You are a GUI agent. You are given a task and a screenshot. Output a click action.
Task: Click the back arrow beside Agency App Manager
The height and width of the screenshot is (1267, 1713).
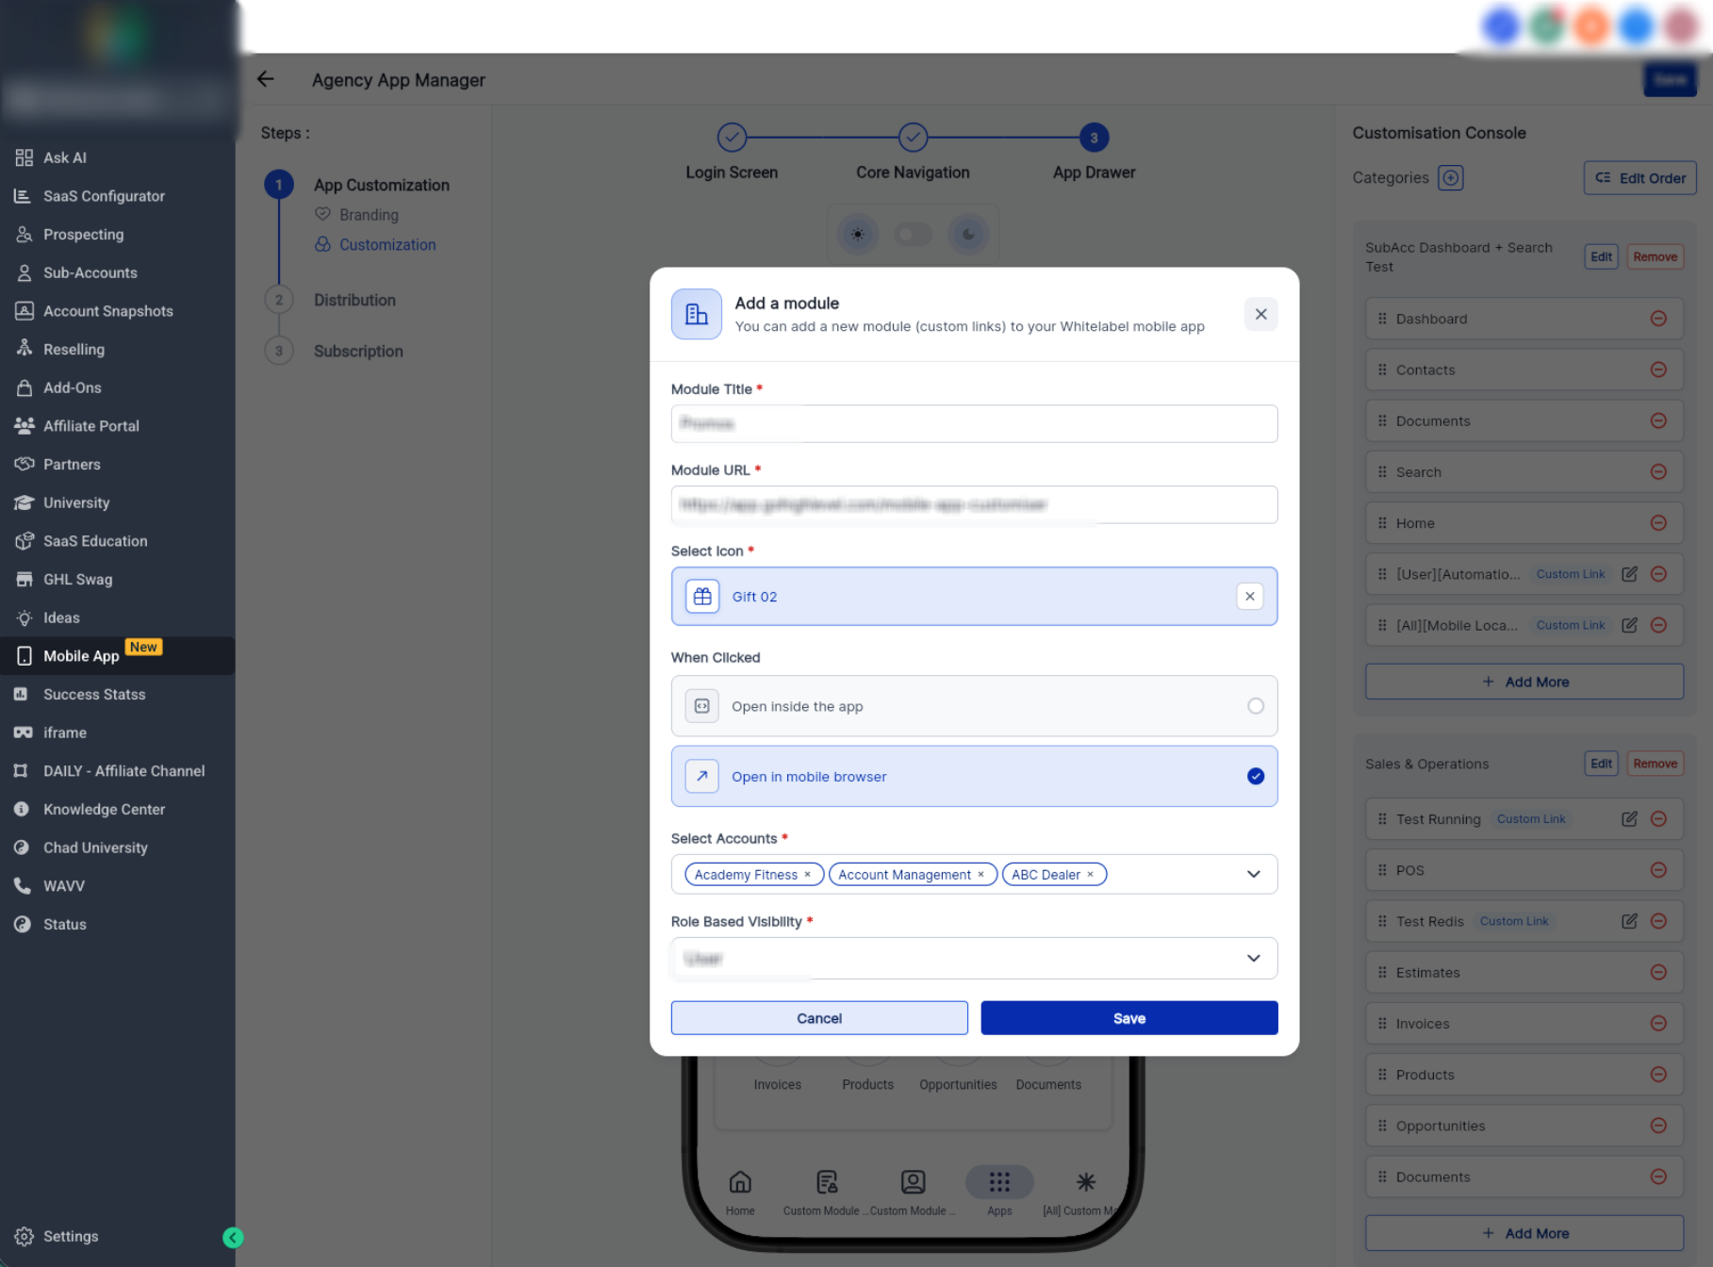pyautogui.click(x=266, y=79)
